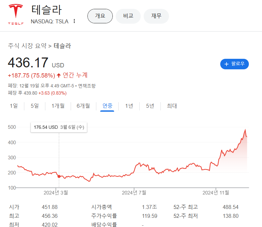Select the 1개월 chart range

click(58, 106)
